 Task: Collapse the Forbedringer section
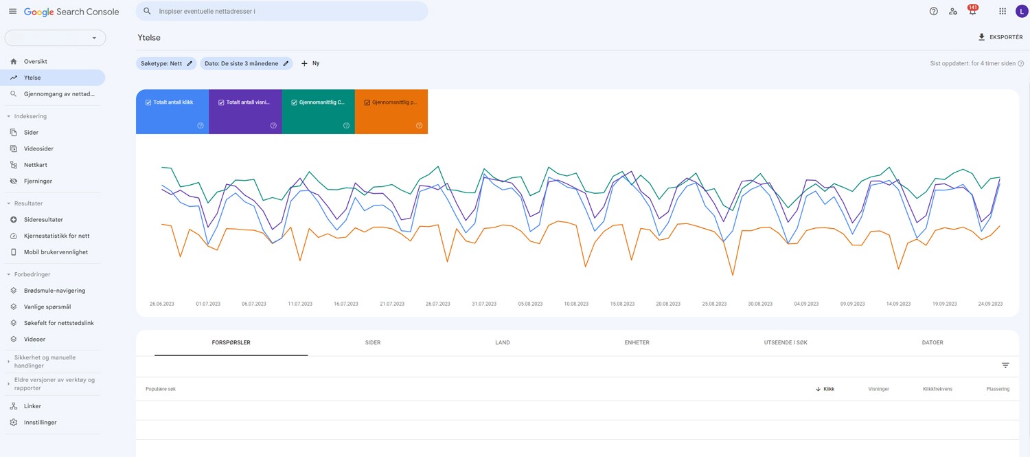(x=9, y=274)
